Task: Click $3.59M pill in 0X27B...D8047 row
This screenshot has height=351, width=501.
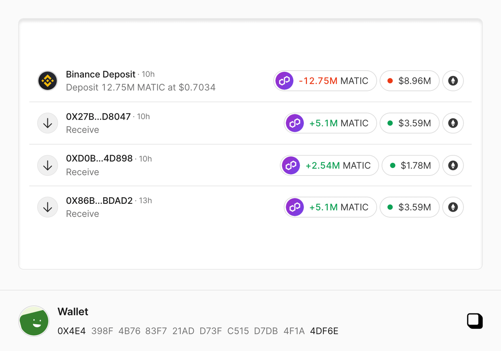Action: pos(410,123)
